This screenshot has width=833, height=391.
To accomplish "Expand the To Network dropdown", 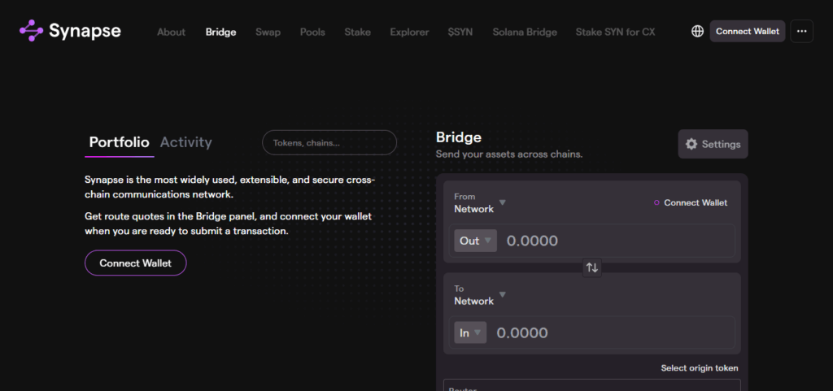I will pos(480,295).
